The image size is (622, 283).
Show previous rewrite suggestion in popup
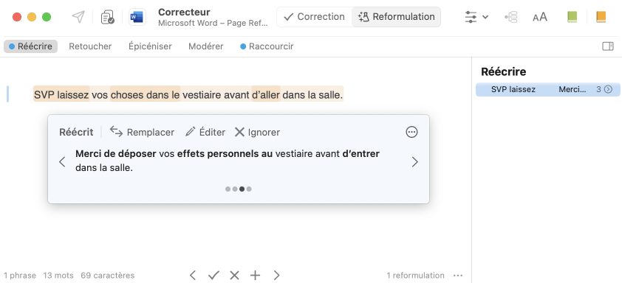(x=62, y=162)
